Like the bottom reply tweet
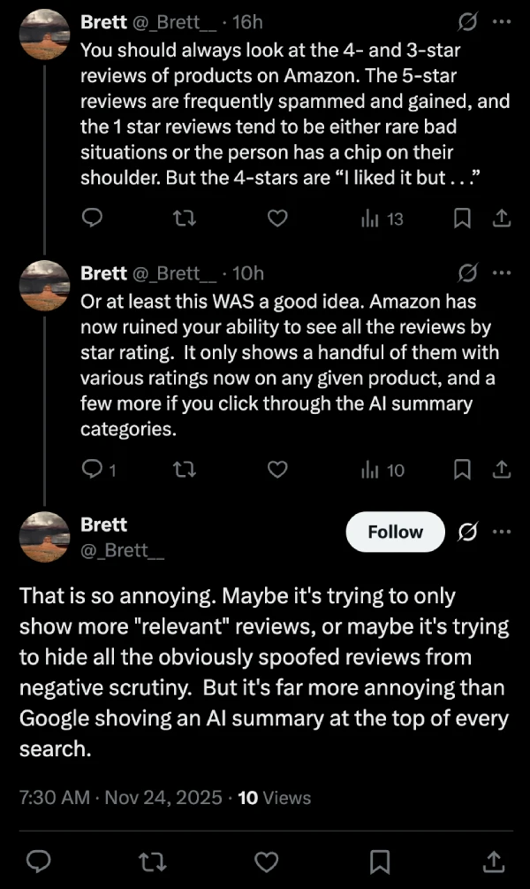This screenshot has width=530, height=889. pos(265,861)
